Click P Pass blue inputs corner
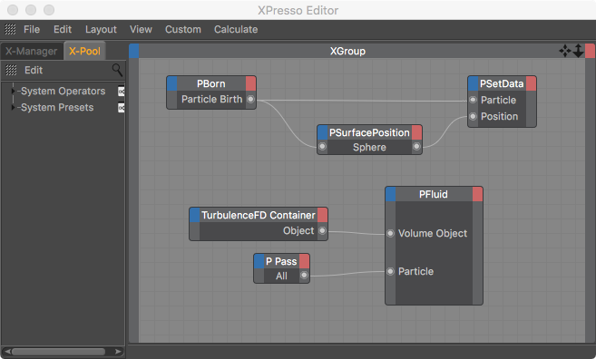Screen dimensions: 596x359 pos(259,261)
